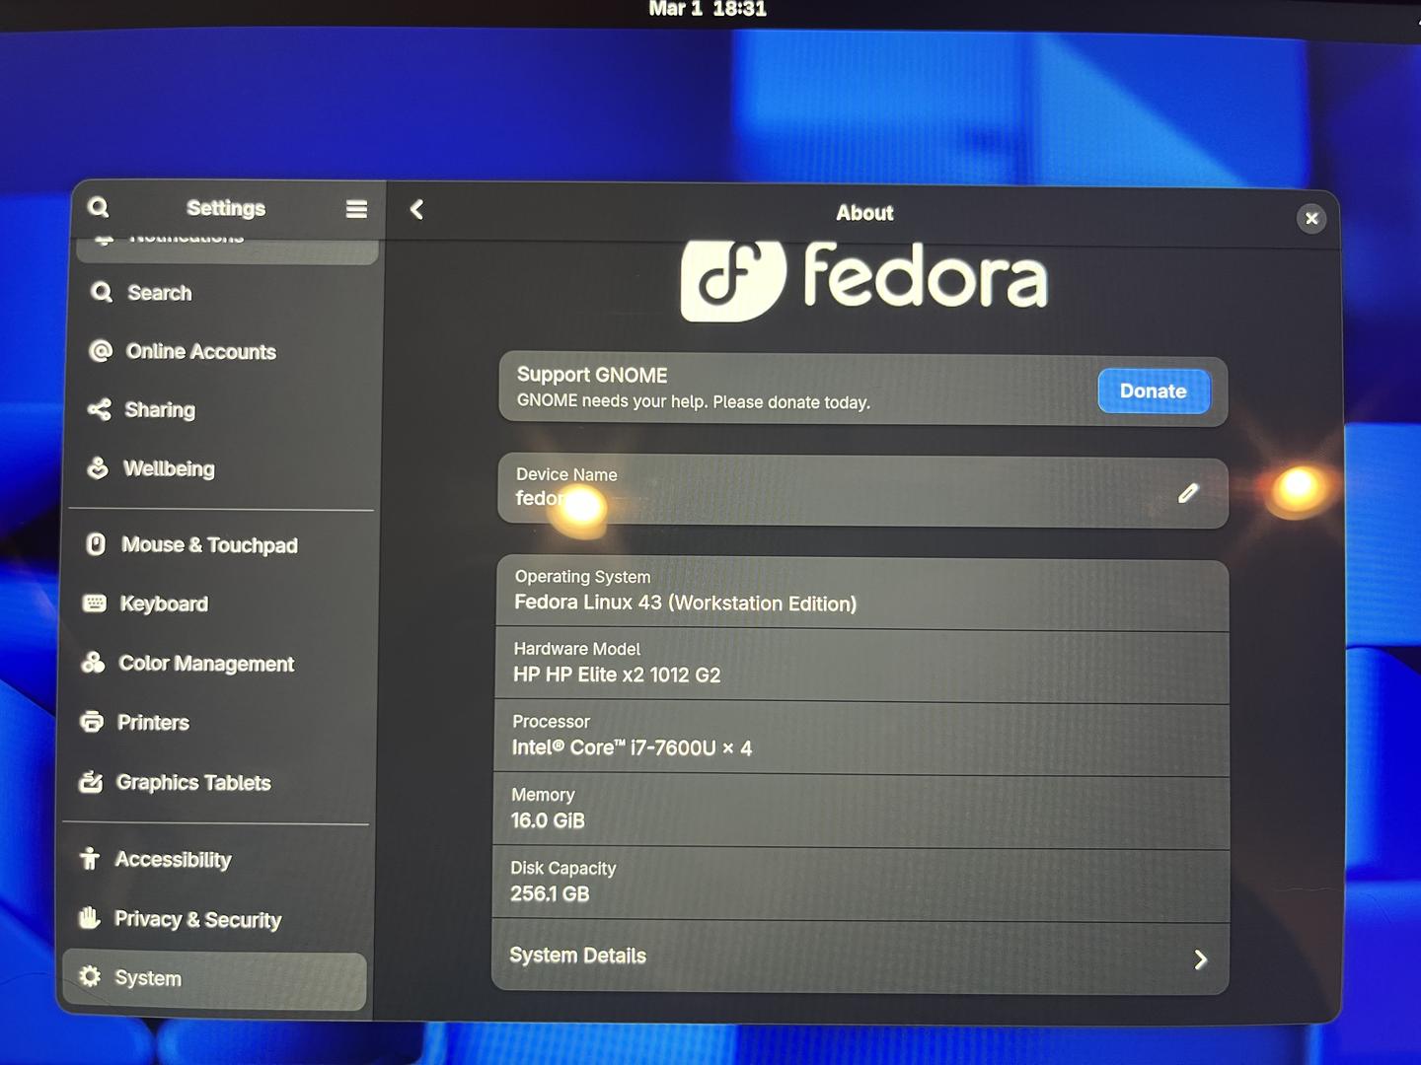This screenshot has height=1065, width=1421.
Task: Open the clock showing Mar 1 18:31
Action: 708,10
